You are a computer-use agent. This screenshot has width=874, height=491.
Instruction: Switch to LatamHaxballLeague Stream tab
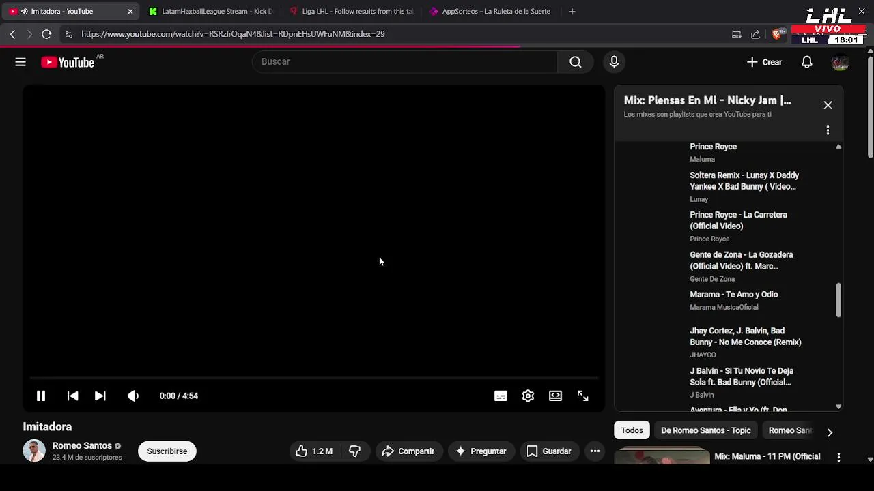[x=210, y=11]
